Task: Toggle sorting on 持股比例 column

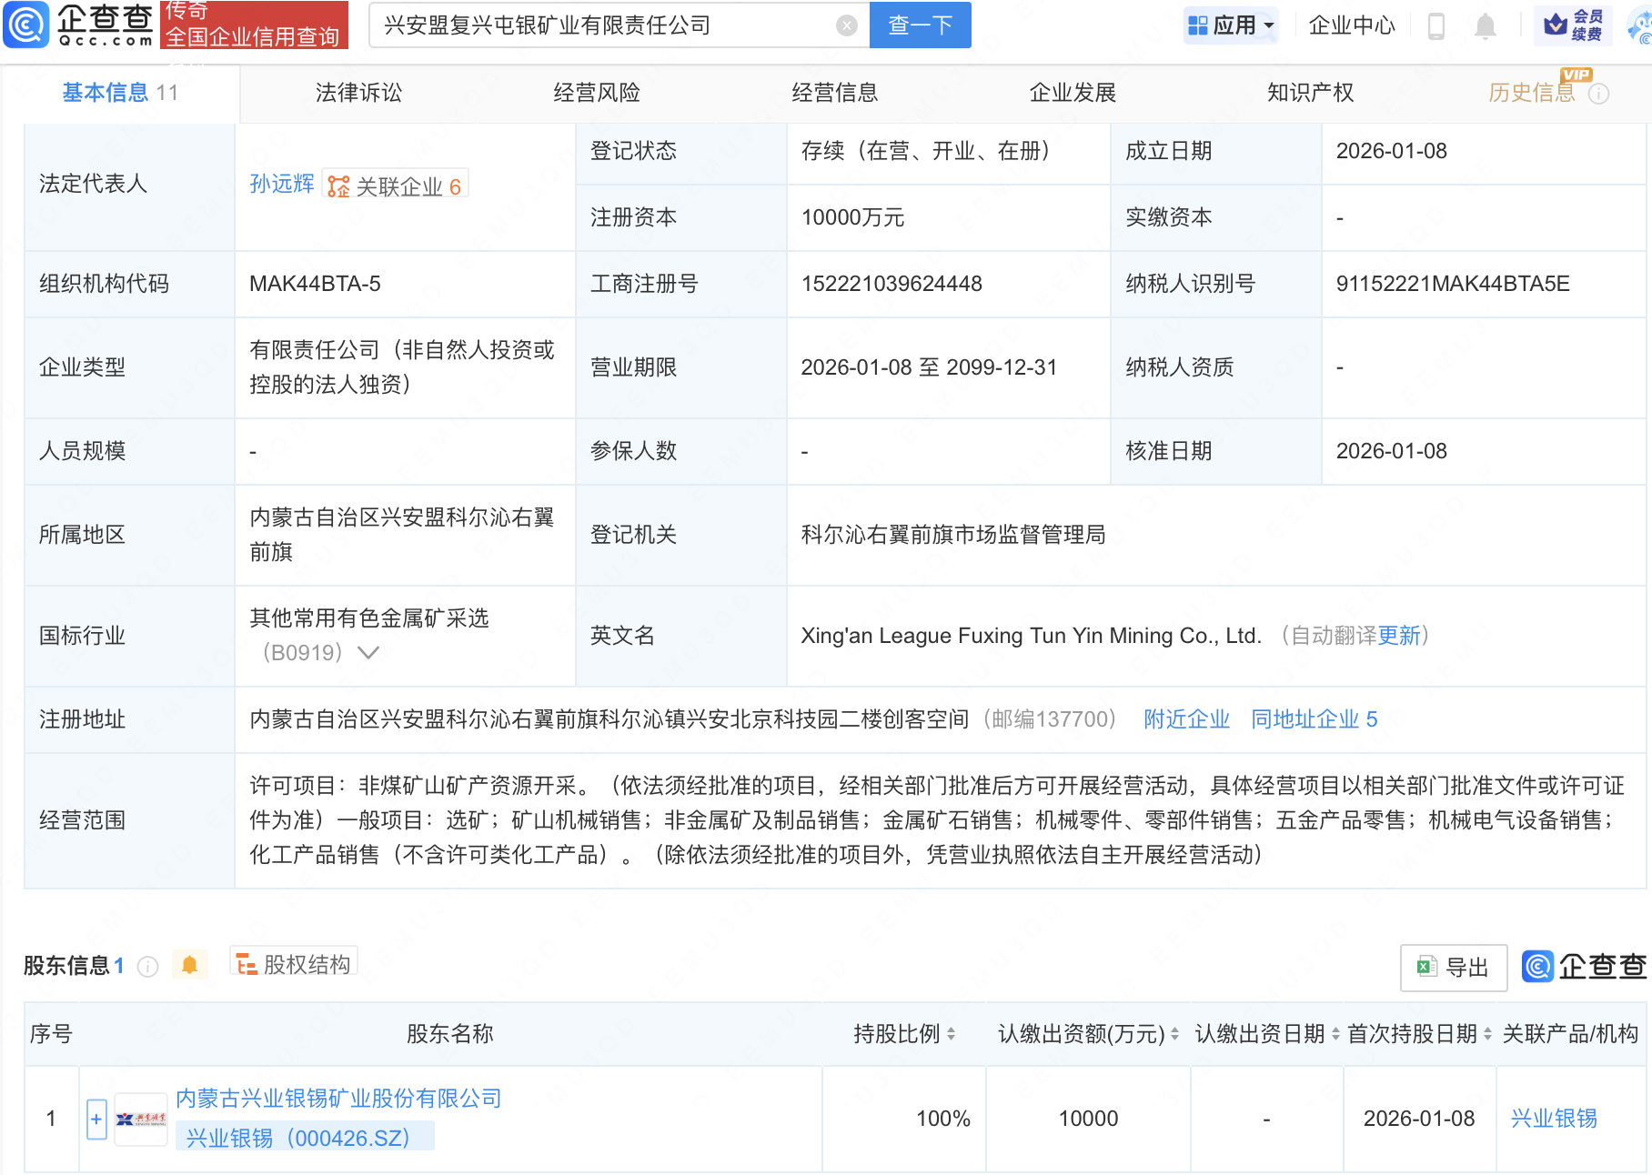Action: click(x=949, y=1034)
